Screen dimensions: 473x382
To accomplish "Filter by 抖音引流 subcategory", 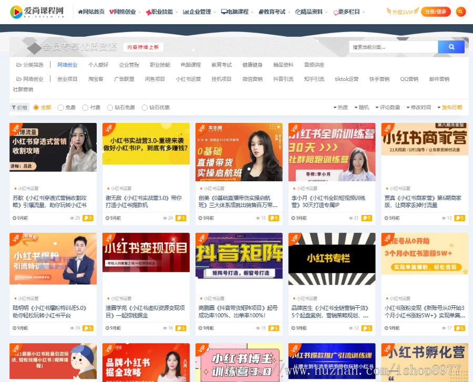I will click(x=283, y=79).
